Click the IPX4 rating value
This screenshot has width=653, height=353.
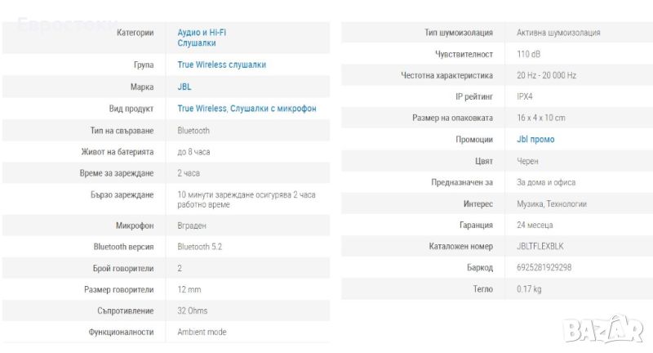coord(525,96)
